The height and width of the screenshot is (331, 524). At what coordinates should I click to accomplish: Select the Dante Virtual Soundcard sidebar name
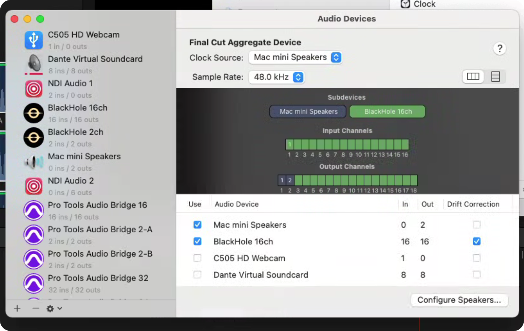coord(95,59)
